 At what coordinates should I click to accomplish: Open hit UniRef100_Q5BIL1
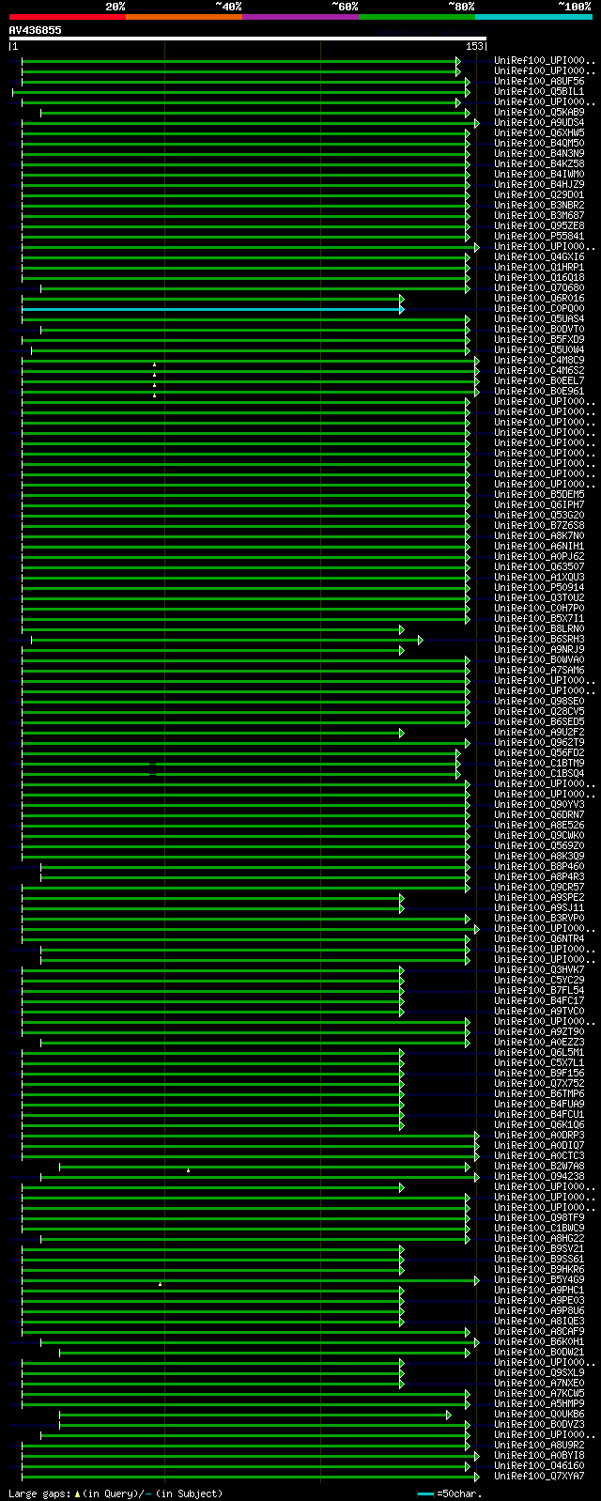click(539, 92)
